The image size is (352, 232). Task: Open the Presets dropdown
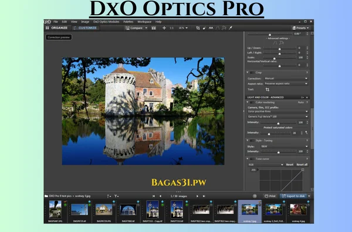(x=300, y=28)
